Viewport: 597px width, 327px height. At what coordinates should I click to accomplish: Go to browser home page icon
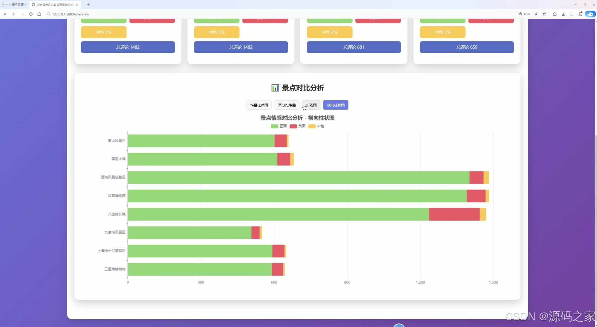coord(39,14)
